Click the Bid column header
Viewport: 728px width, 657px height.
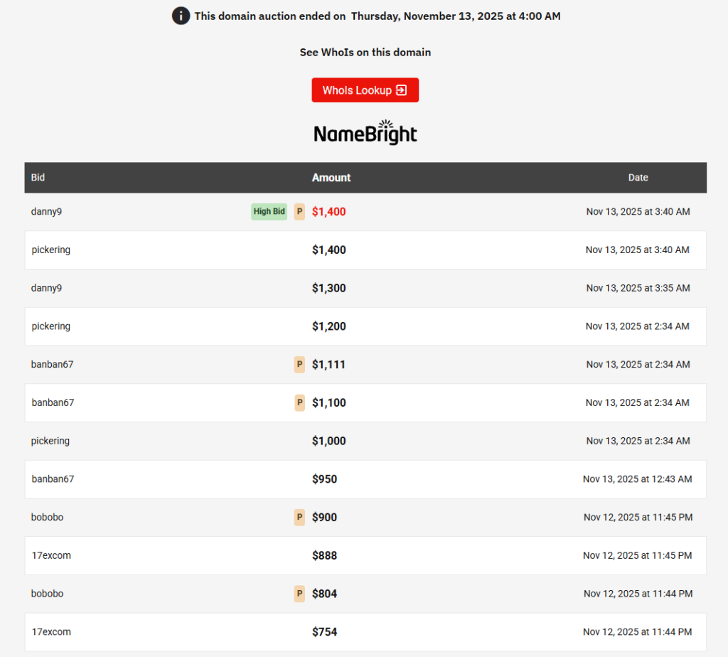pos(38,178)
